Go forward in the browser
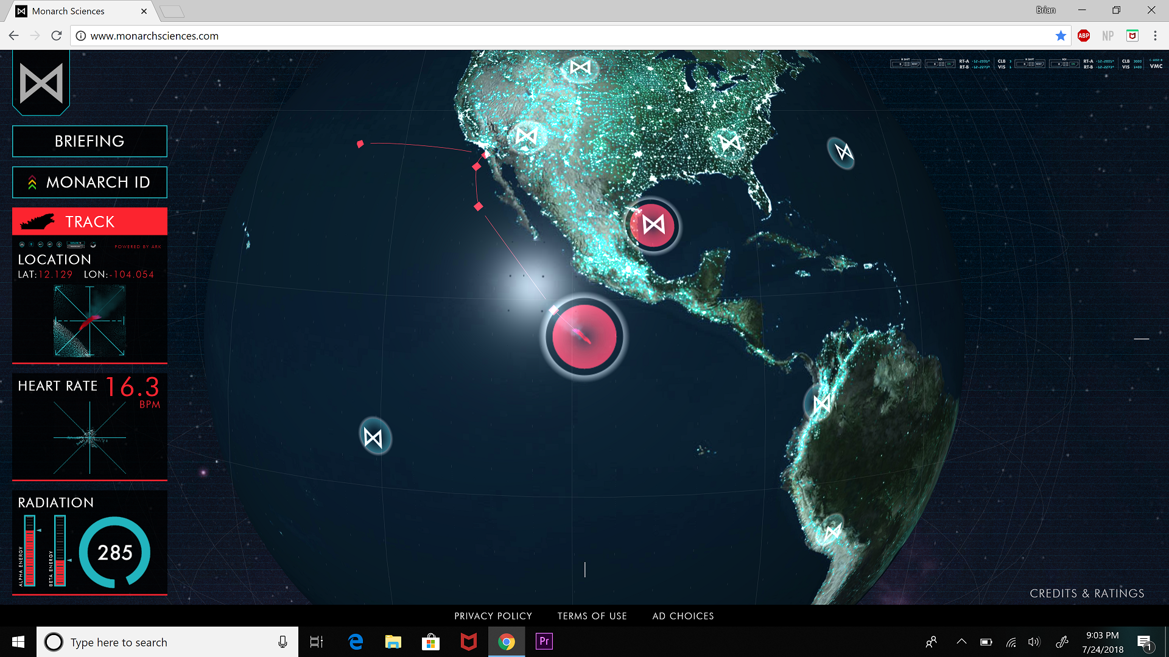This screenshot has width=1169, height=657. [x=35, y=35]
